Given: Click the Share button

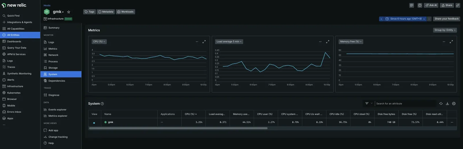Looking at the screenshot, I should tap(447, 5).
